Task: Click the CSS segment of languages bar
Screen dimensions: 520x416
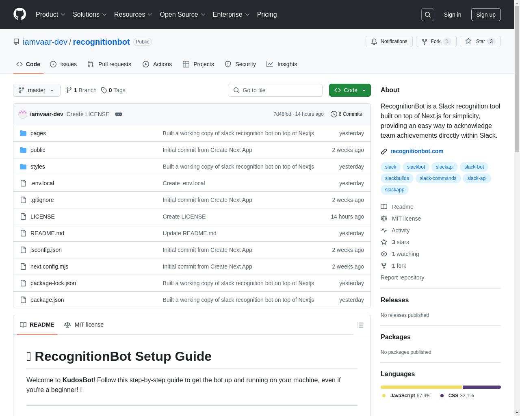Action: (482, 387)
